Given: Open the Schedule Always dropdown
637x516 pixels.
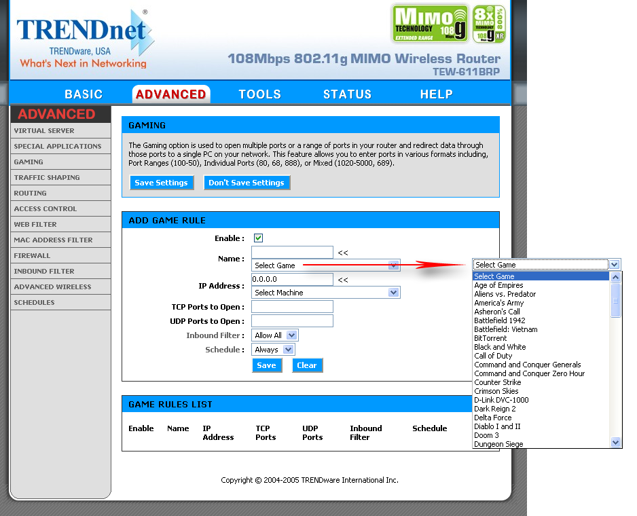Looking at the screenshot, I should [273, 350].
